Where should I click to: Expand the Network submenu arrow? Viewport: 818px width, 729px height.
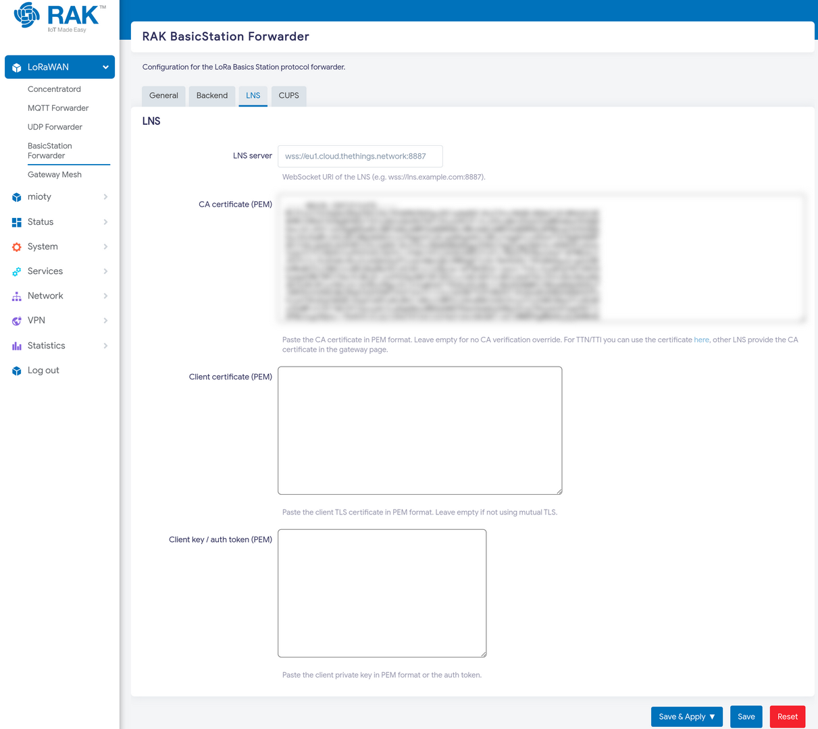coord(105,296)
